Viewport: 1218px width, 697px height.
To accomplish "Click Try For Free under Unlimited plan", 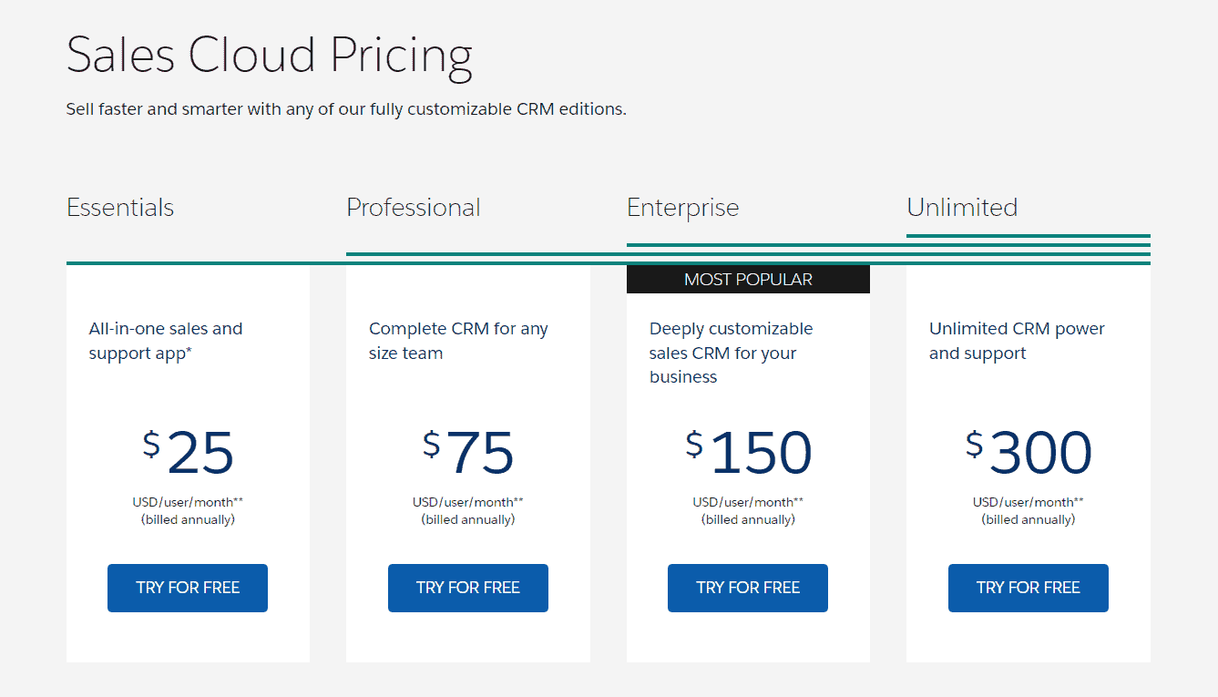I will click(1029, 588).
